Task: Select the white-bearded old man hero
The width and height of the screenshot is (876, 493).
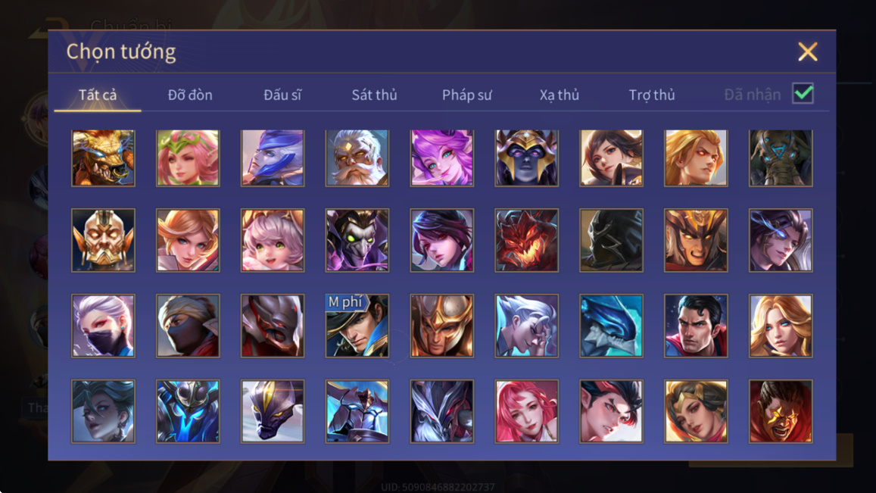Action: (x=357, y=158)
